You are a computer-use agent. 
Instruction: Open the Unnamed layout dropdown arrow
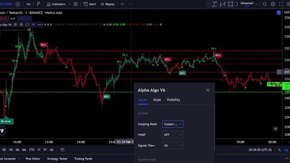(256, 4)
